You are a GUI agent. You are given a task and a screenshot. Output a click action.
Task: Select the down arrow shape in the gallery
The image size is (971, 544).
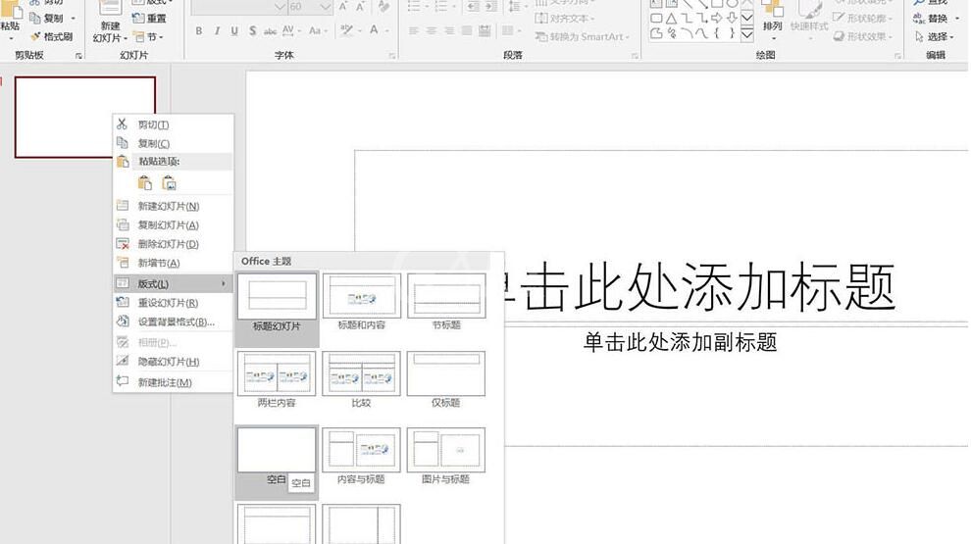point(732,18)
